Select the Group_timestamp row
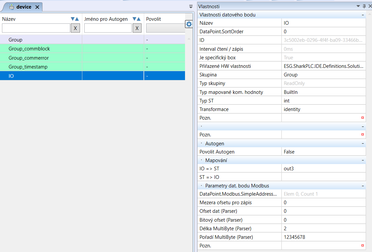The image size is (372, 252). point(93,67)
